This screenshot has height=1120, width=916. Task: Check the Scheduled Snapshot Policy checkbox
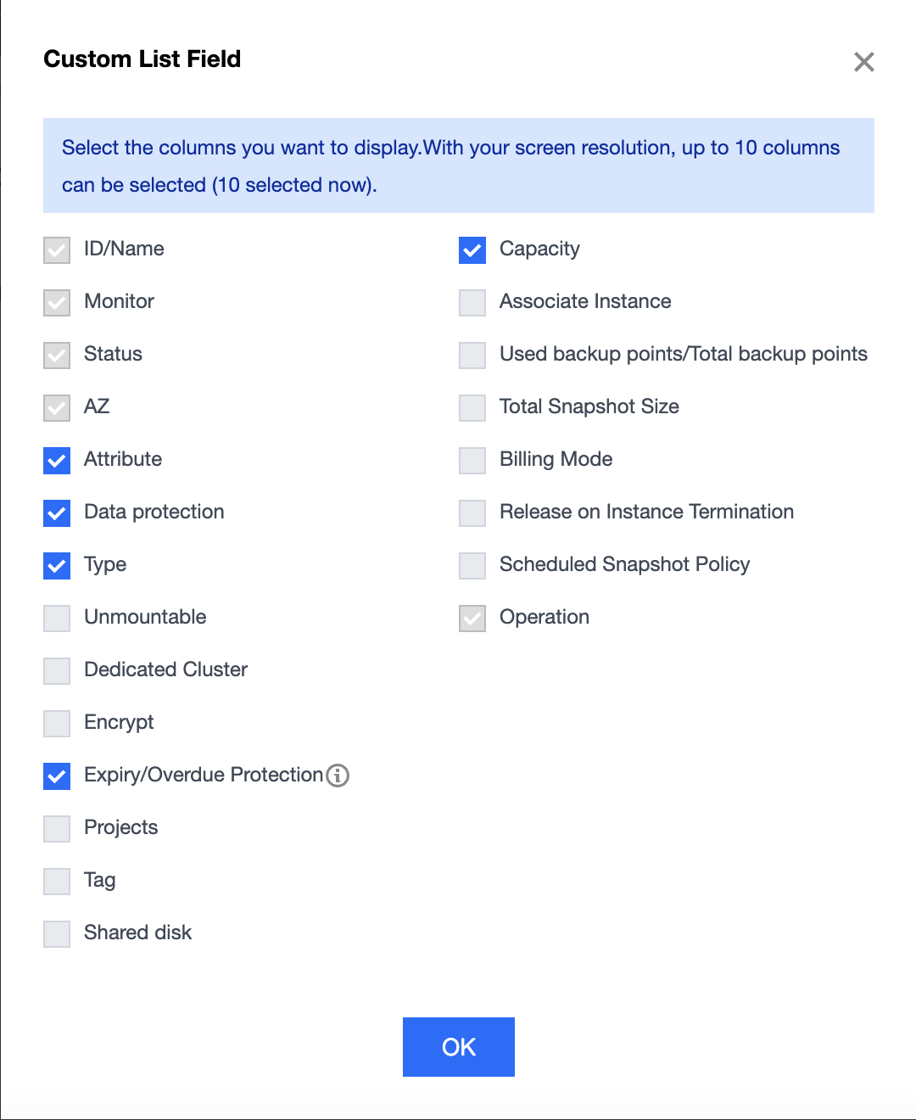472,566
